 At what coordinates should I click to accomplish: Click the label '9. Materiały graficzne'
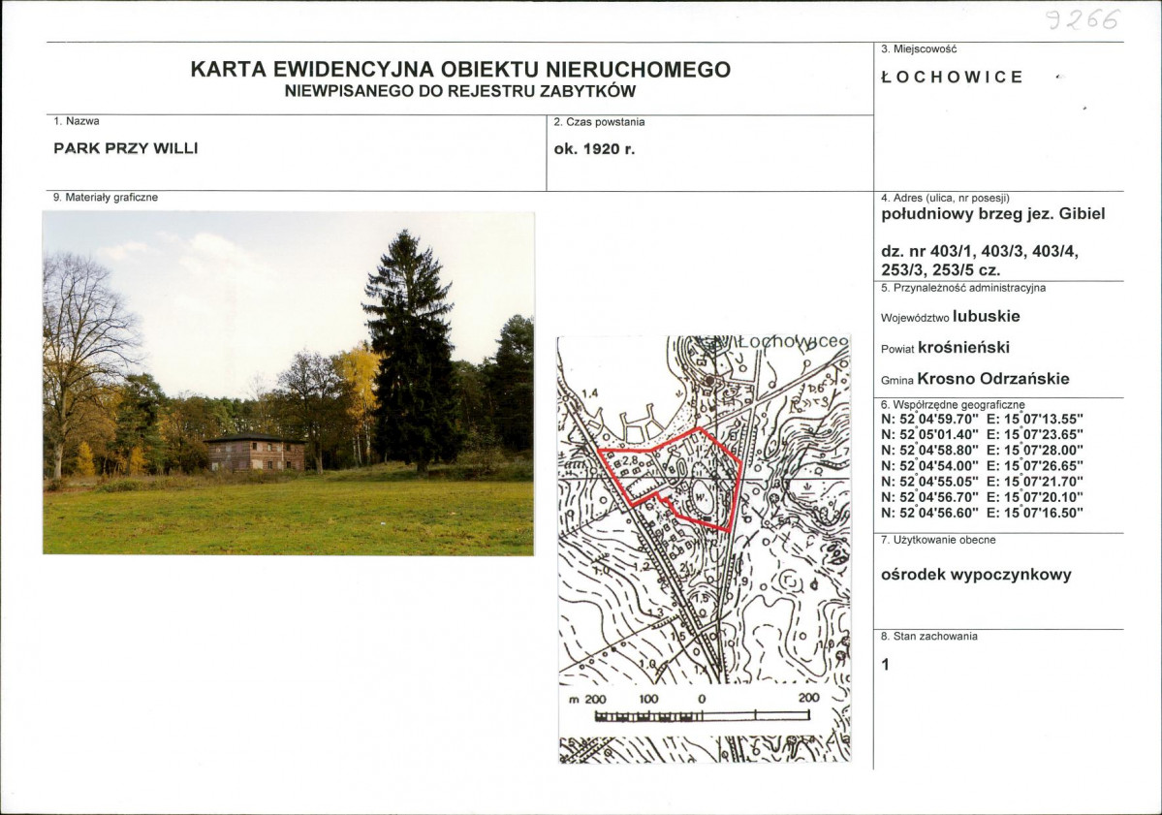[106, 197]
